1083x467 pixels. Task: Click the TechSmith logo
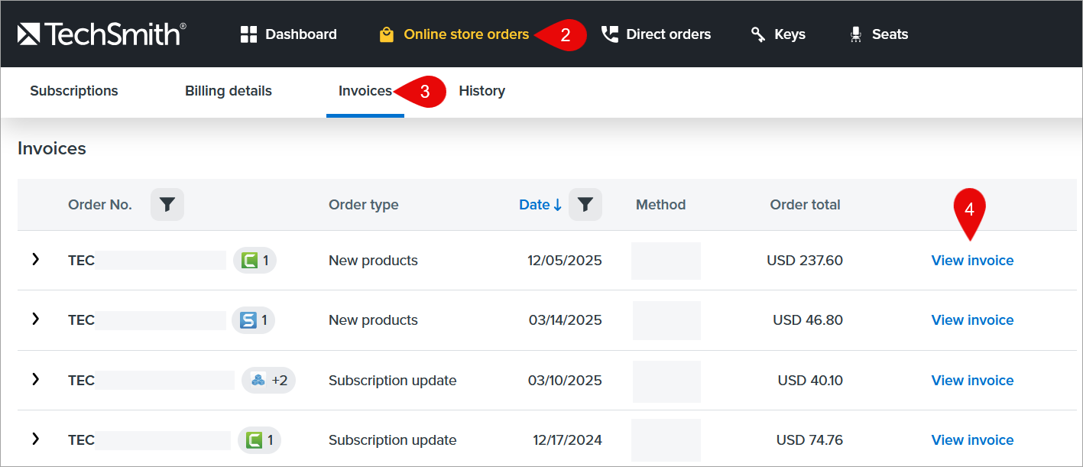(x=102, y=34)
